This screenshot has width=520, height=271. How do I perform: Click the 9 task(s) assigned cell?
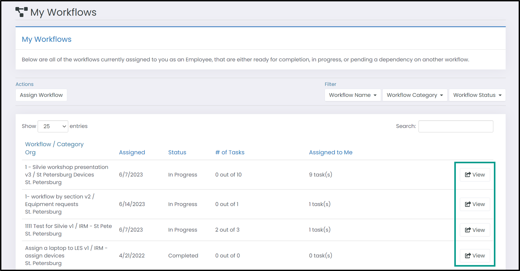point(321,175)
